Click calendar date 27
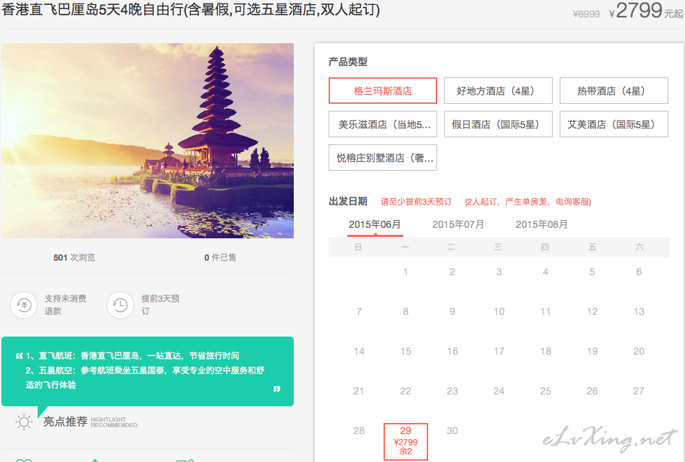 pyautogui.click(x=638, y=391)
